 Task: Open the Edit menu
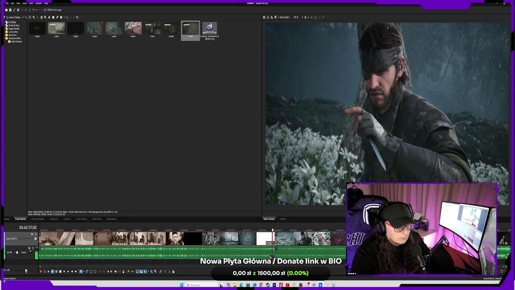tap(12, 3)
